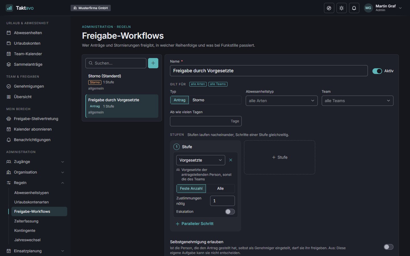Viewport: 410px width, 256px height.
Task: Enable the Eskalation toggle
Action: 230,212
